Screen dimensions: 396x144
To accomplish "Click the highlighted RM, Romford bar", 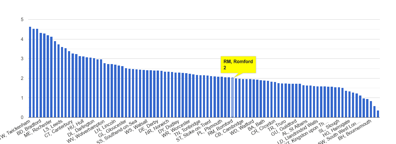I will 233,98.
